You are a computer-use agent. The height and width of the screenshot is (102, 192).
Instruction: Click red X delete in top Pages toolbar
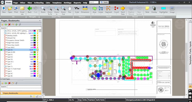click(x=9, y=25)
